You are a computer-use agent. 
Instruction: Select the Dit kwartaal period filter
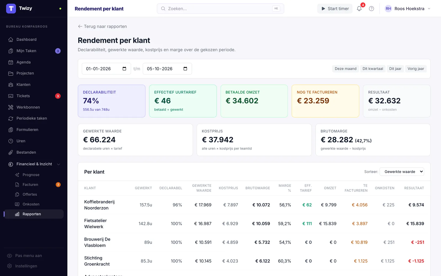click(373, 69)
